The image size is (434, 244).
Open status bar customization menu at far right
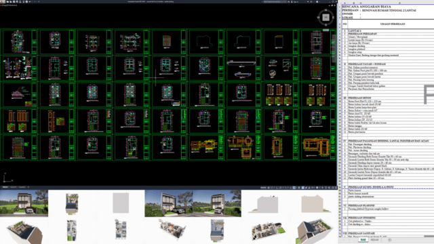[336, 188]
